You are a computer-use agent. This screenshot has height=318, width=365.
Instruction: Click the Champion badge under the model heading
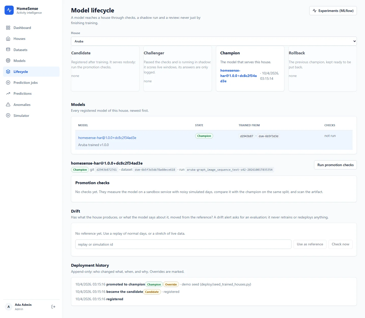coord(80,170)
